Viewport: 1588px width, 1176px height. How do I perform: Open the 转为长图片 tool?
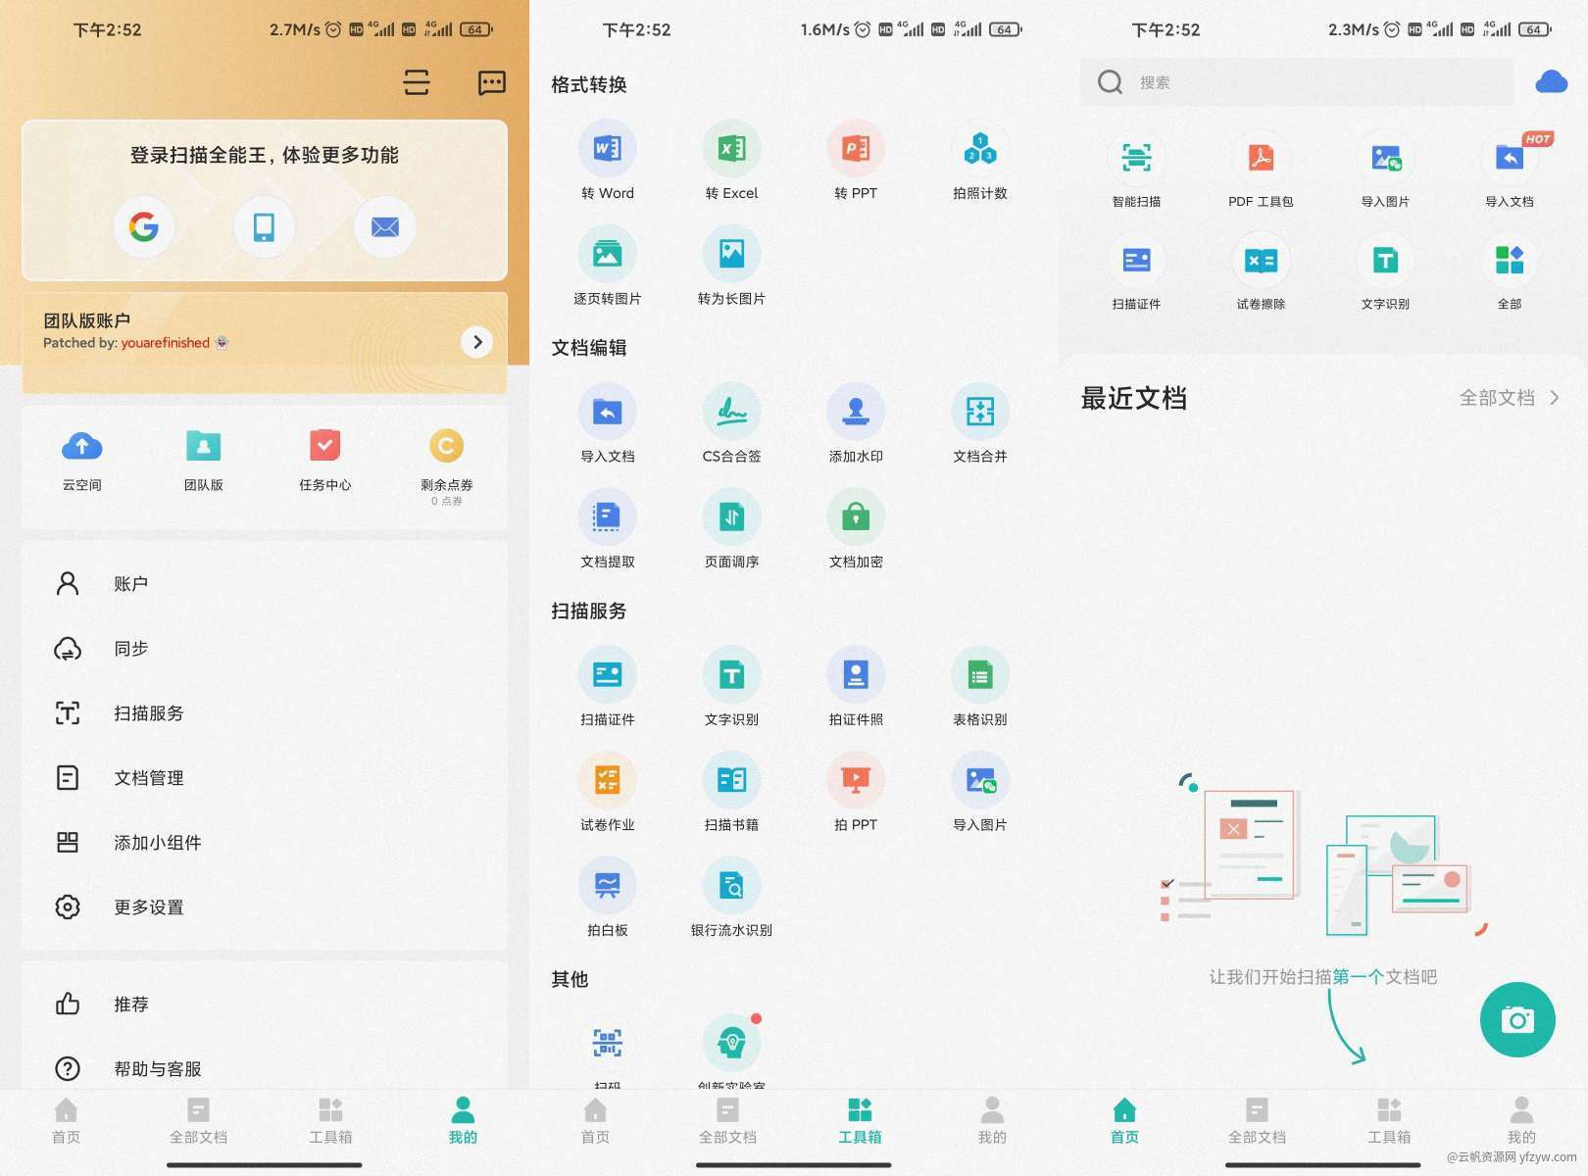click(x=732, y=266)
